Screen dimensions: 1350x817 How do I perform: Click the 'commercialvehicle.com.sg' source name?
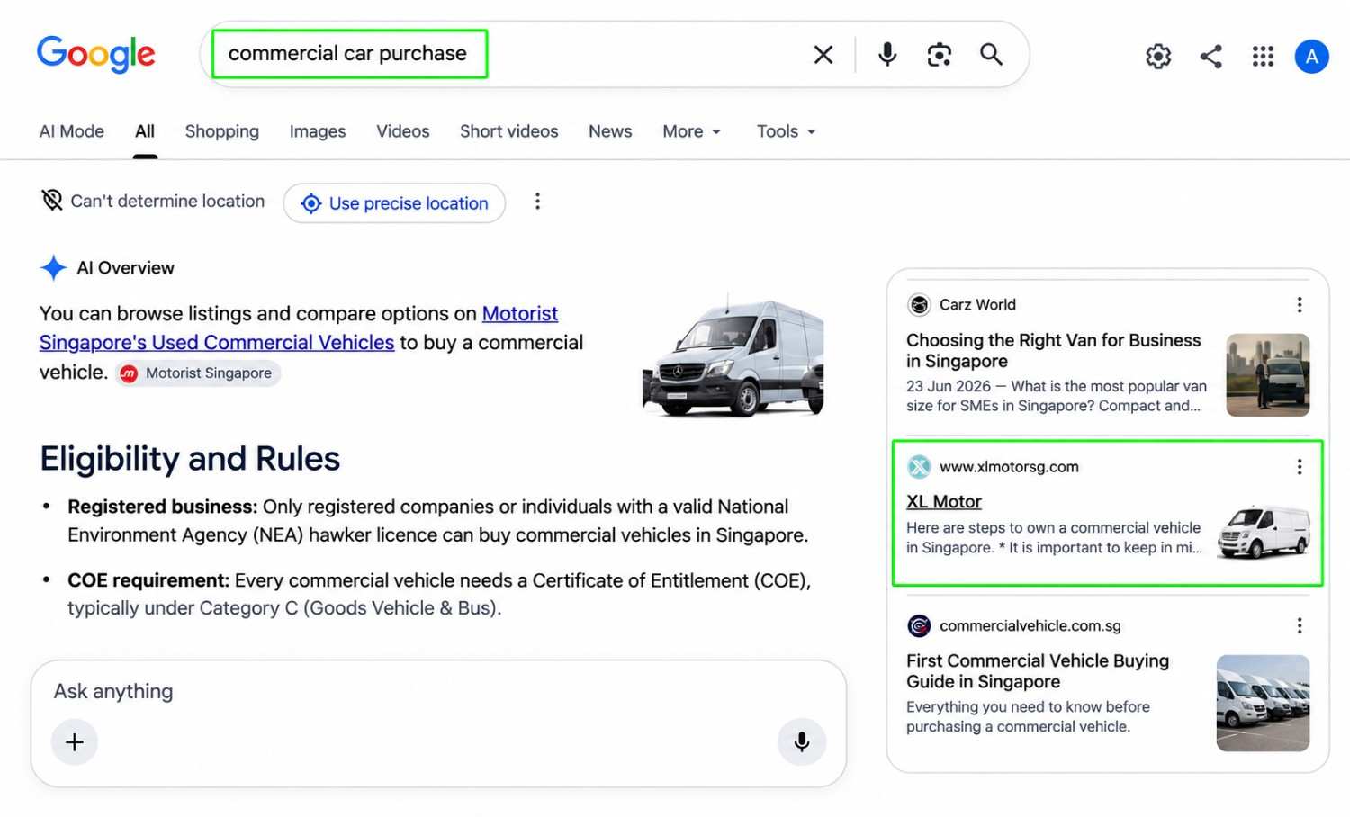1030,625
